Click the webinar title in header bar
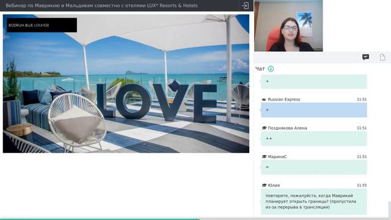Screen dimensions: 391x220 [101, 5]
